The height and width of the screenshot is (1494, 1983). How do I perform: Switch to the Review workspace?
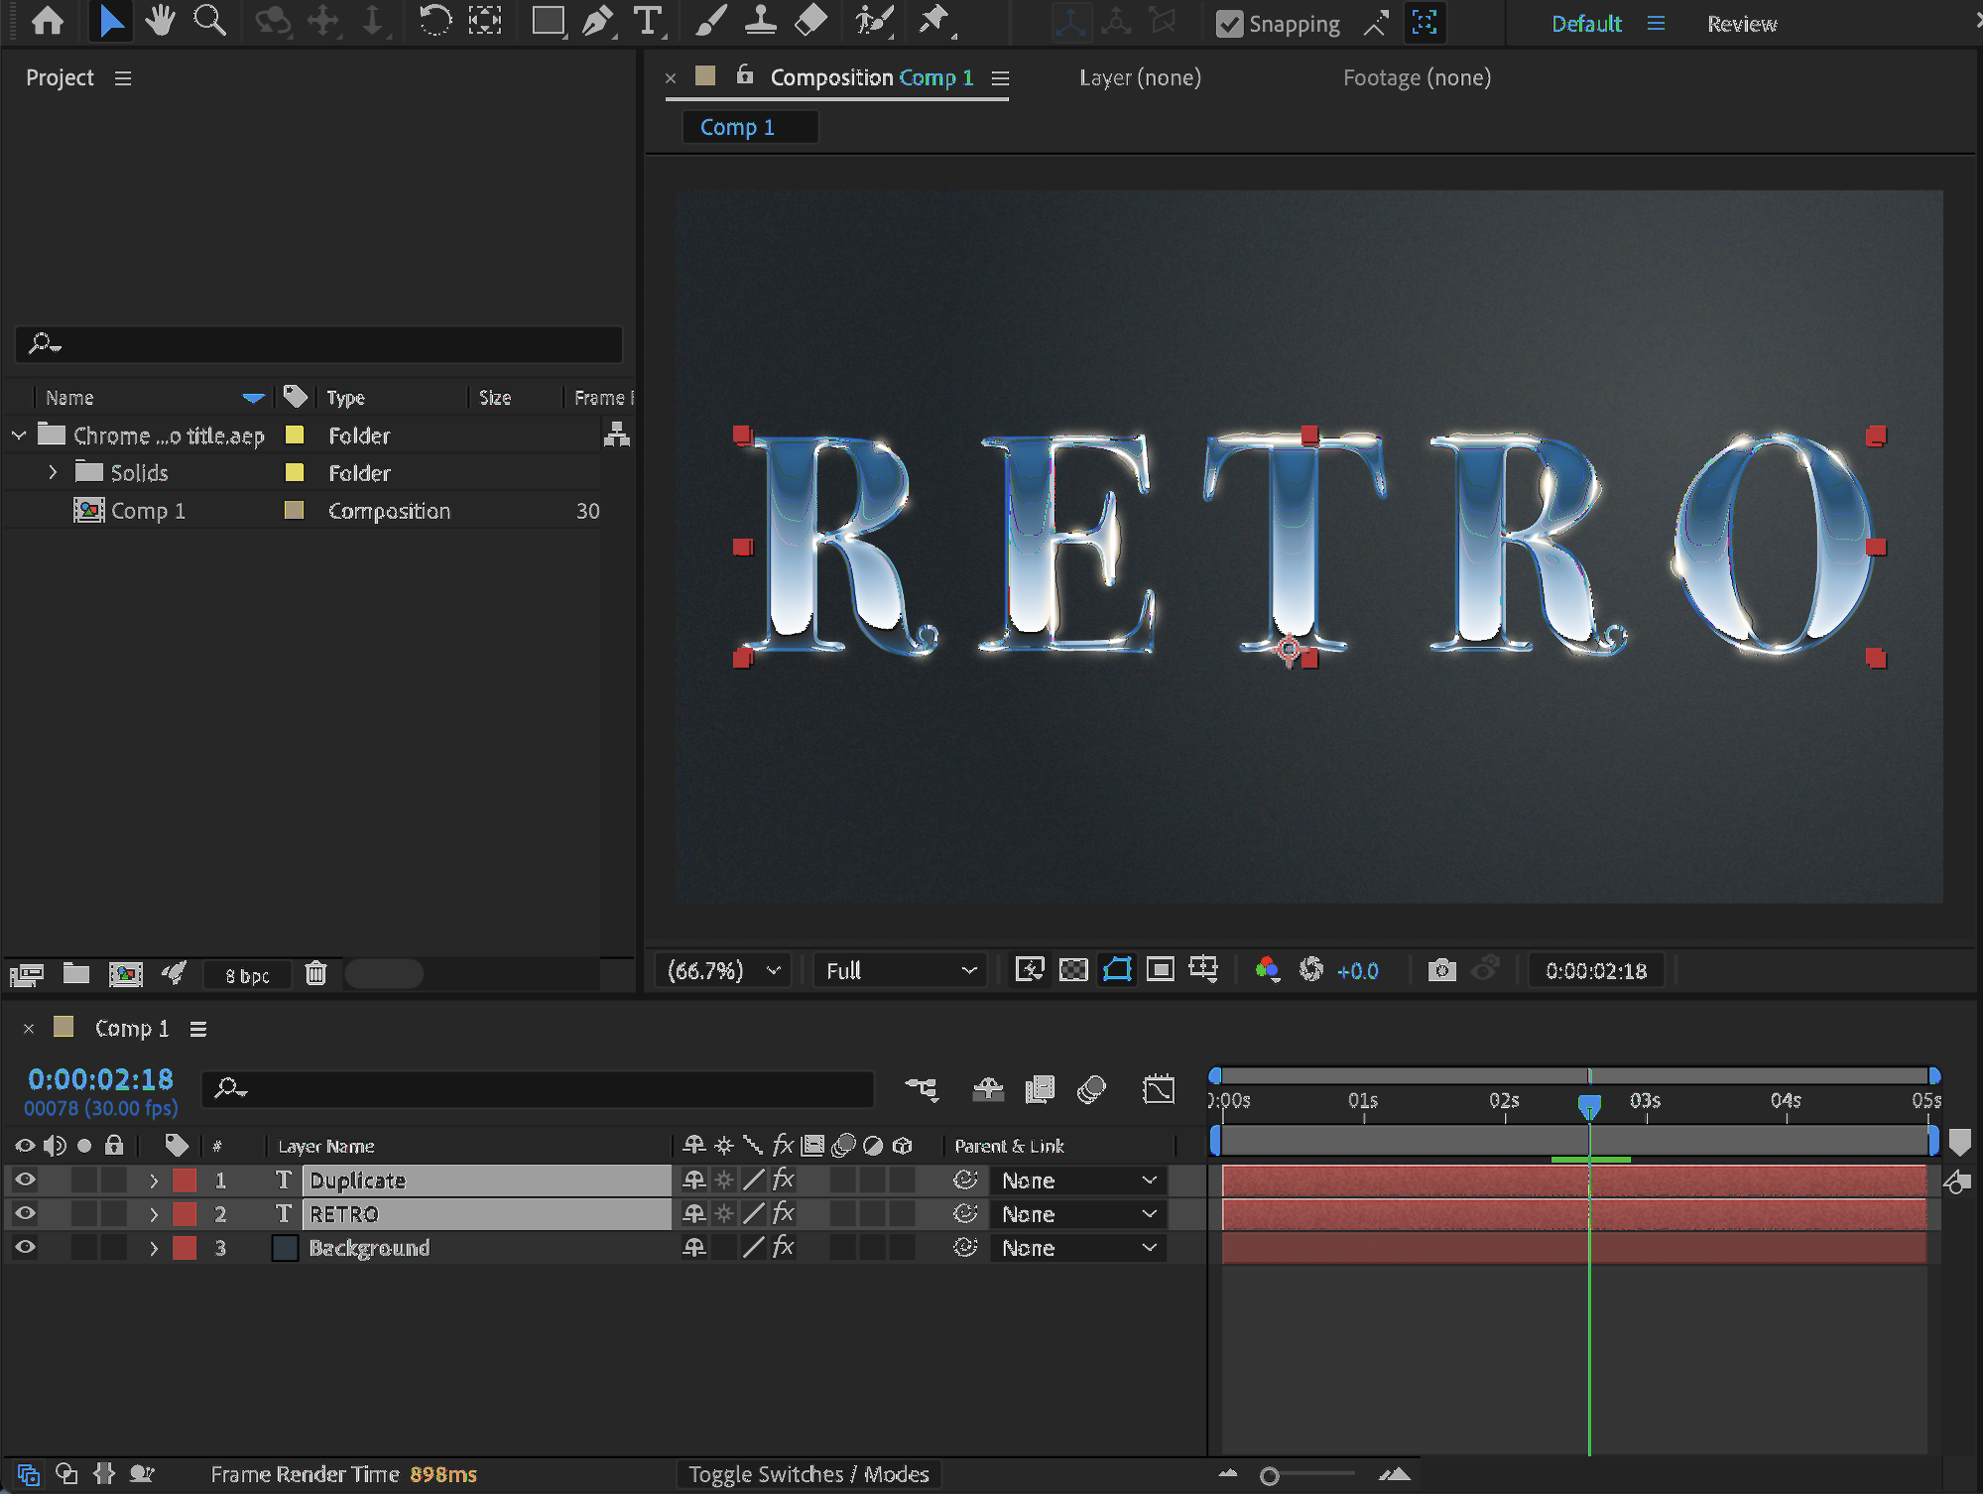1741,24
